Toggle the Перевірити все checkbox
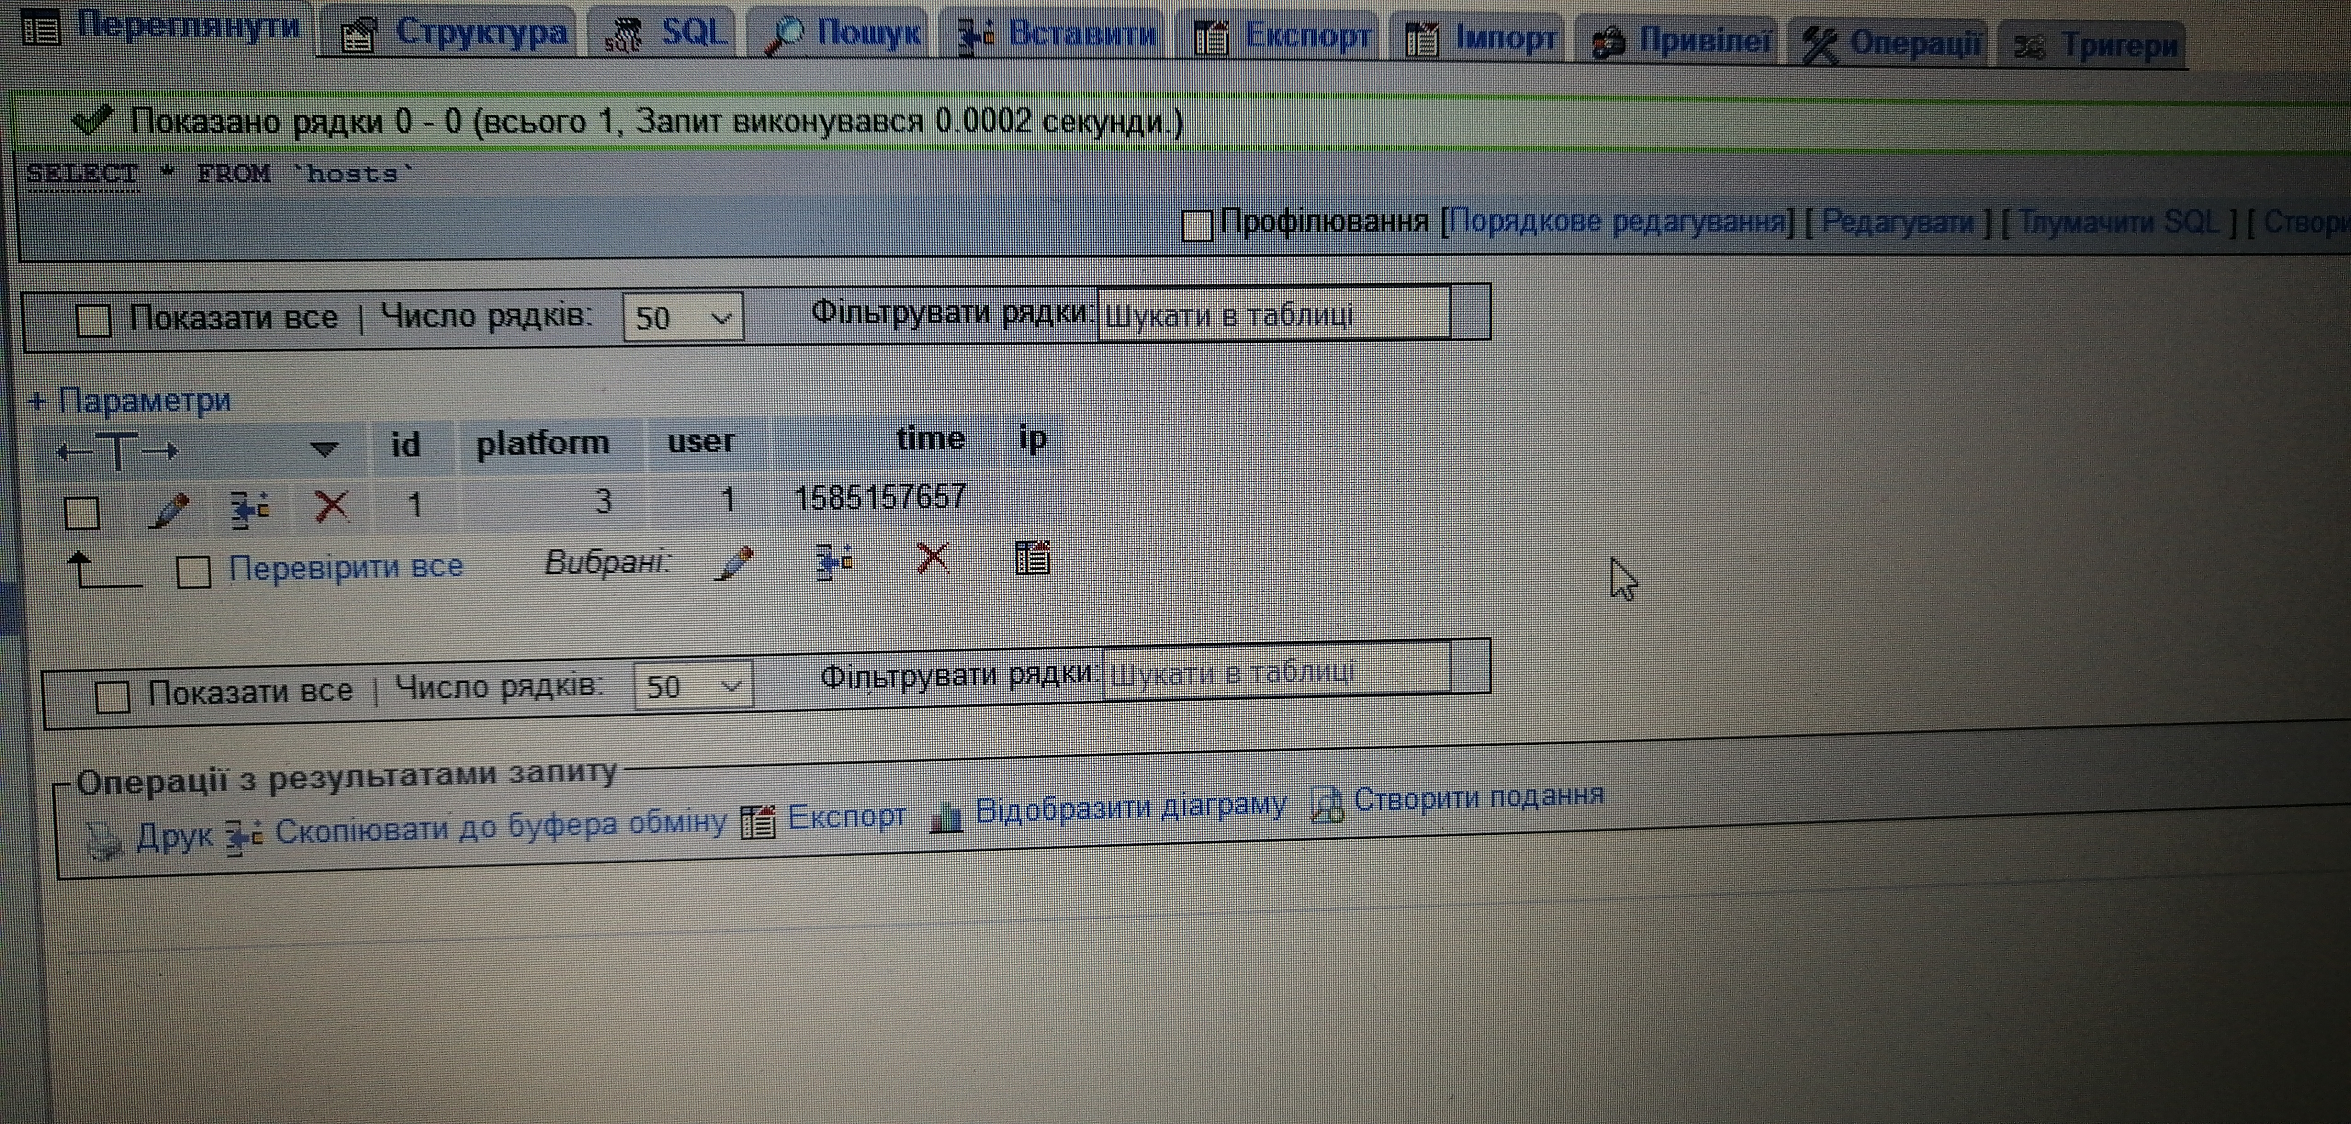The image size is (2351, 1124). (193, 572)
